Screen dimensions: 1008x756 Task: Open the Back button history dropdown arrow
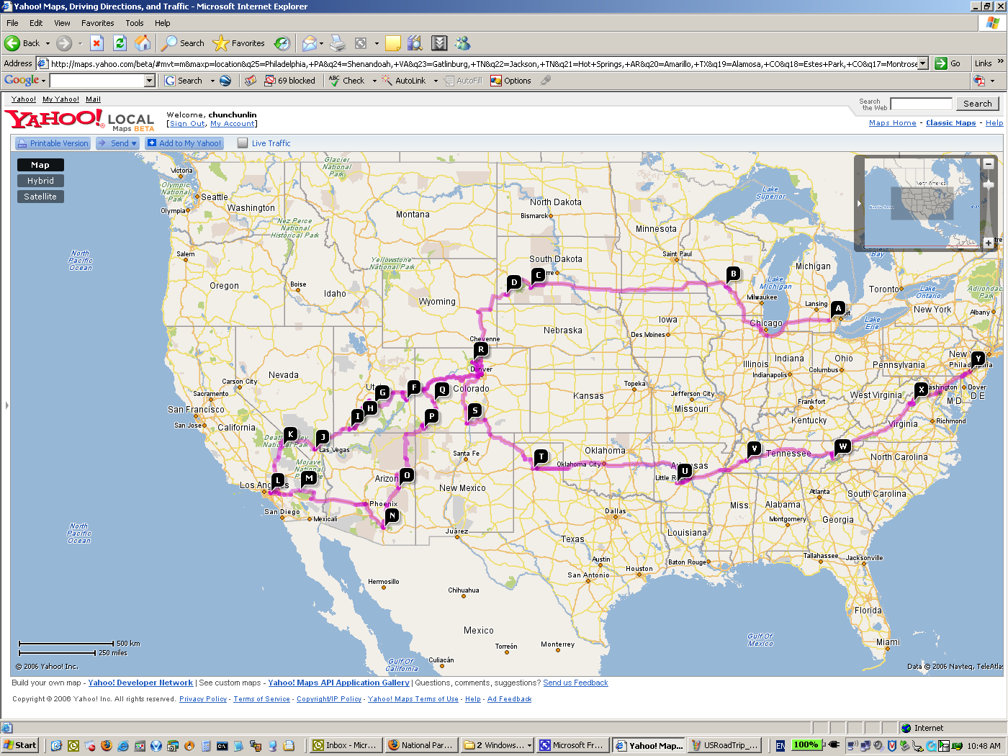click(48, 43)
